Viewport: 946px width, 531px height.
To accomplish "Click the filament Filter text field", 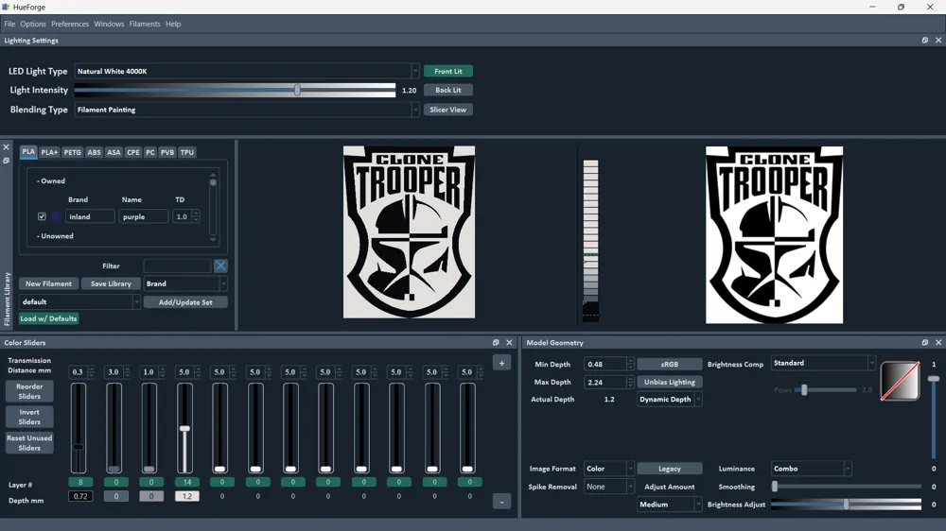I will 178,265.
